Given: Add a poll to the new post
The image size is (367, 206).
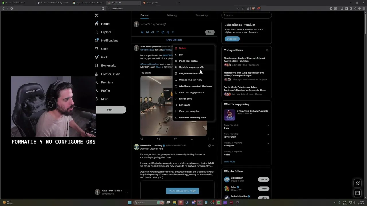Looking at the screenshot, I should pos(158,32).
